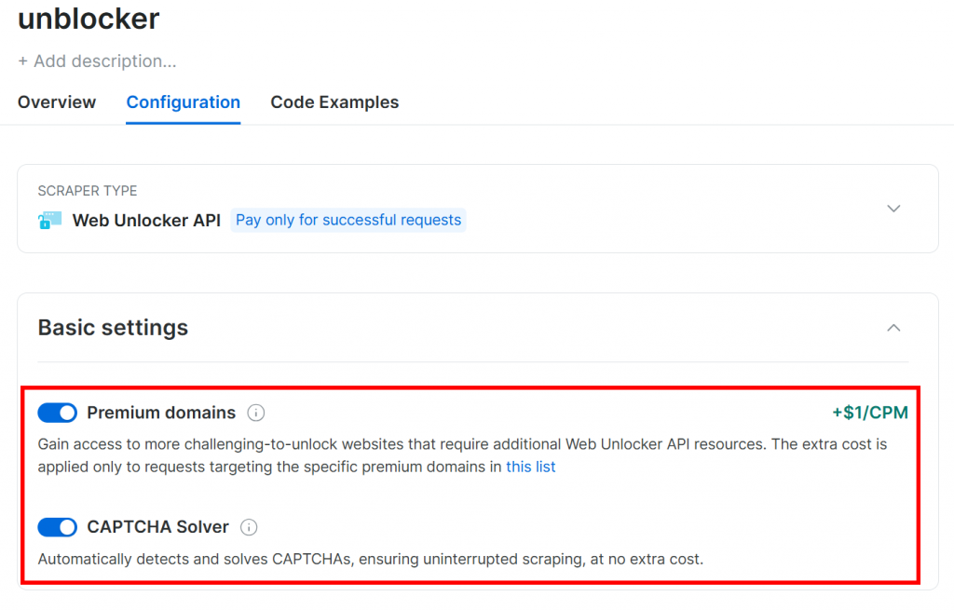The width and height of the screenshot is (954, 610).
Task: Select the Configuration tab
Action: [183, 102]
